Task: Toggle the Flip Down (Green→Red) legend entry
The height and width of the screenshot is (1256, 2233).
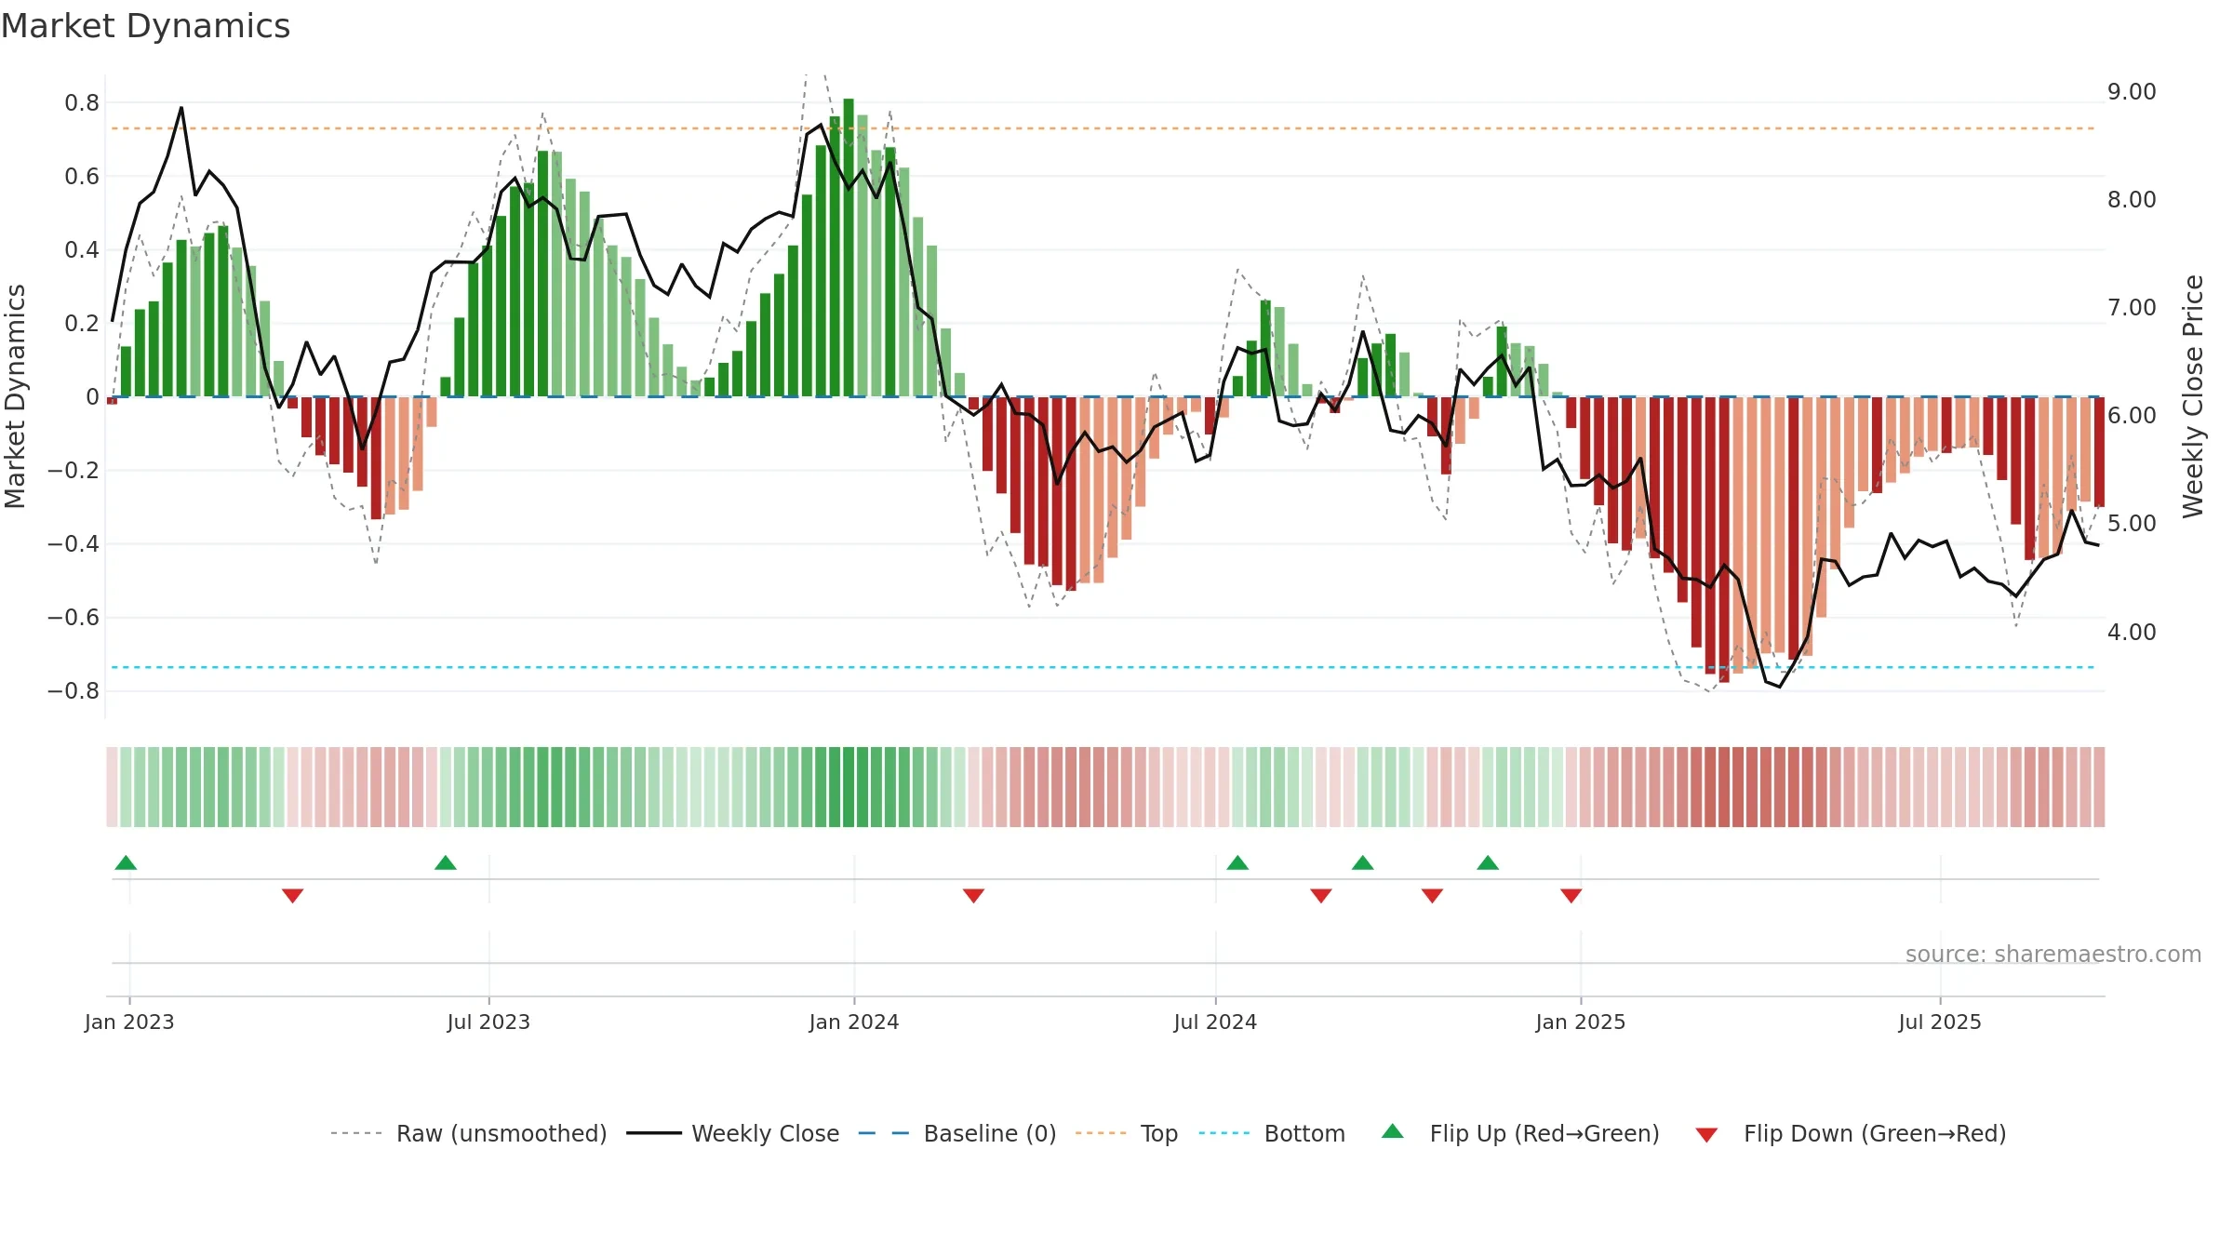Action: tap(1850, 1133)
